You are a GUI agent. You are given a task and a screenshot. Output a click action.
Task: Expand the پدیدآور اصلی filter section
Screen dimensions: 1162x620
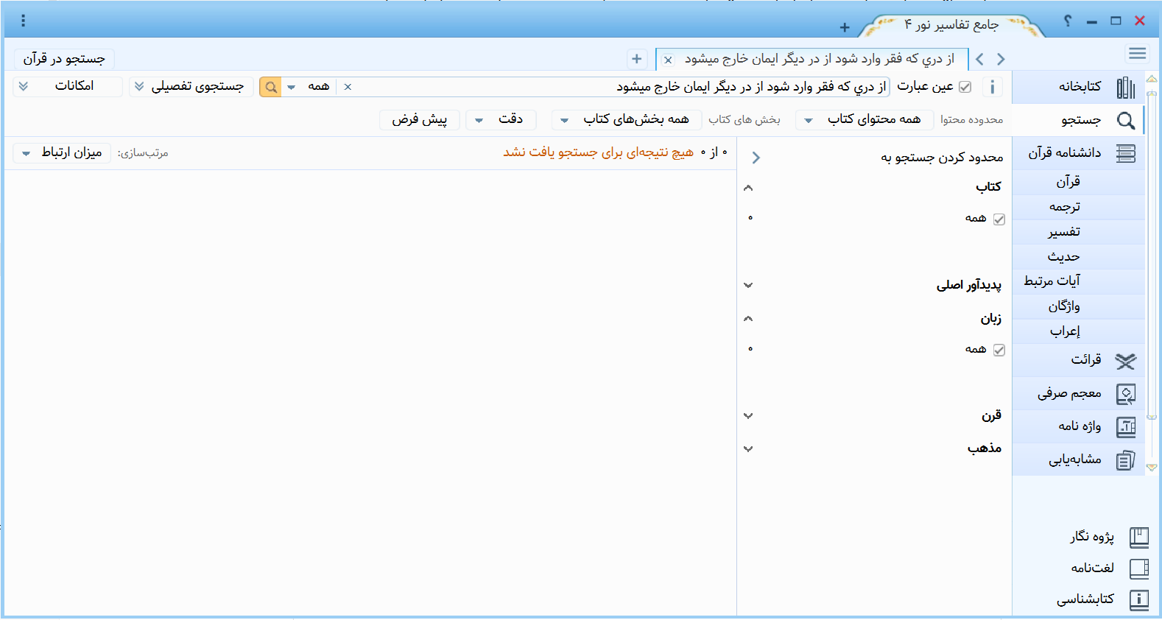(748, 286)
